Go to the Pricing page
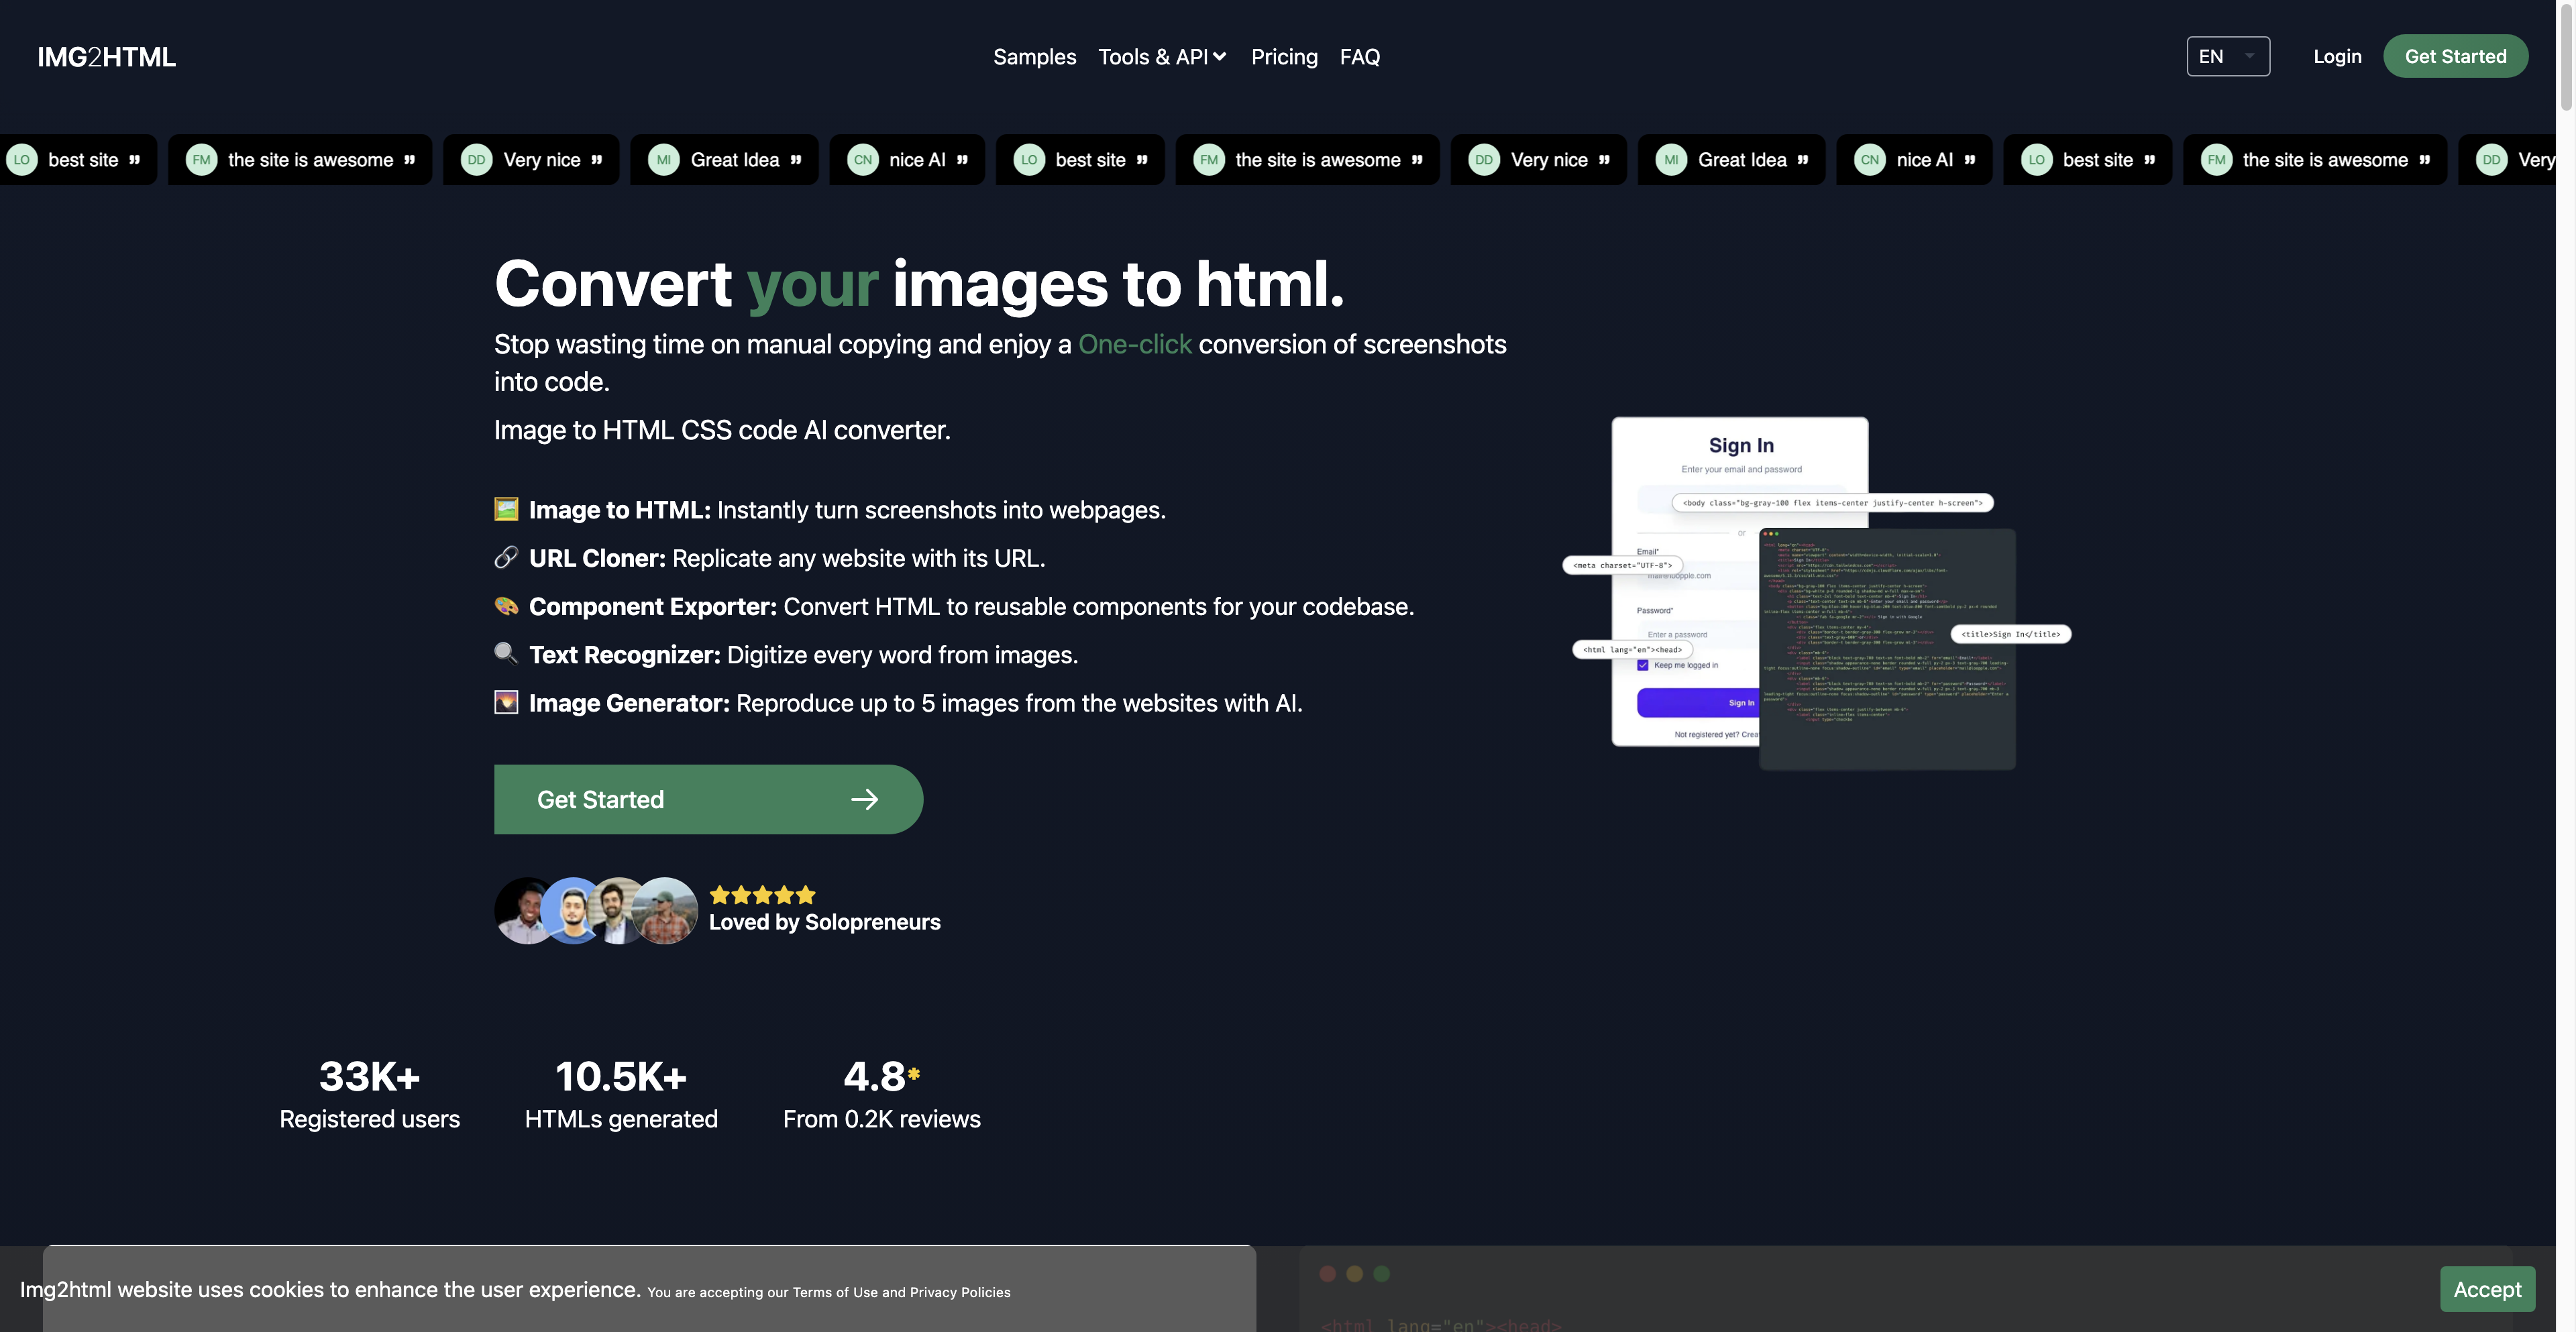Image resolution: width=2576 pixels, height=1332 pixels. (x=1284, y=57)
